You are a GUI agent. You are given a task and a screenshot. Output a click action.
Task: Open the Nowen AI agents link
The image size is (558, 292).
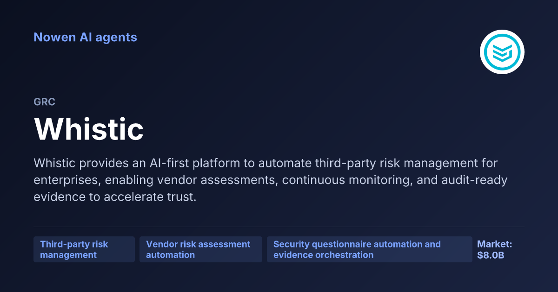click(x=85, y=37)
